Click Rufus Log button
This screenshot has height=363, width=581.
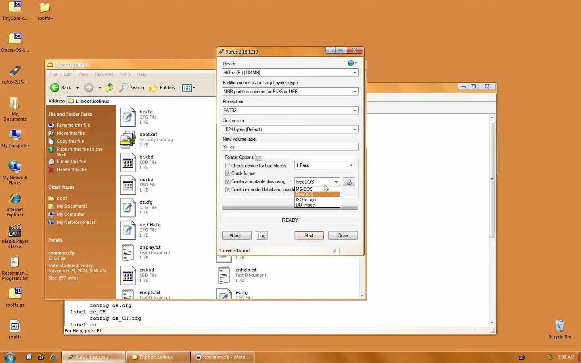pyautogui.click(x=262, y=236)
